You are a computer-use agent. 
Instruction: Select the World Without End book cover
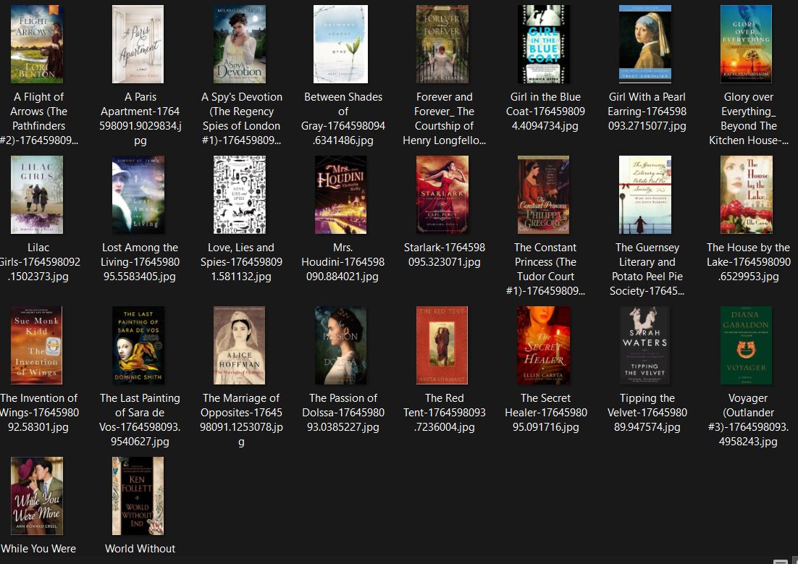pos(138,496)
